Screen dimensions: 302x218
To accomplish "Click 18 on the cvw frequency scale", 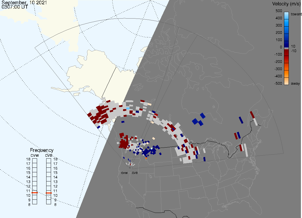I will point(28,159).
